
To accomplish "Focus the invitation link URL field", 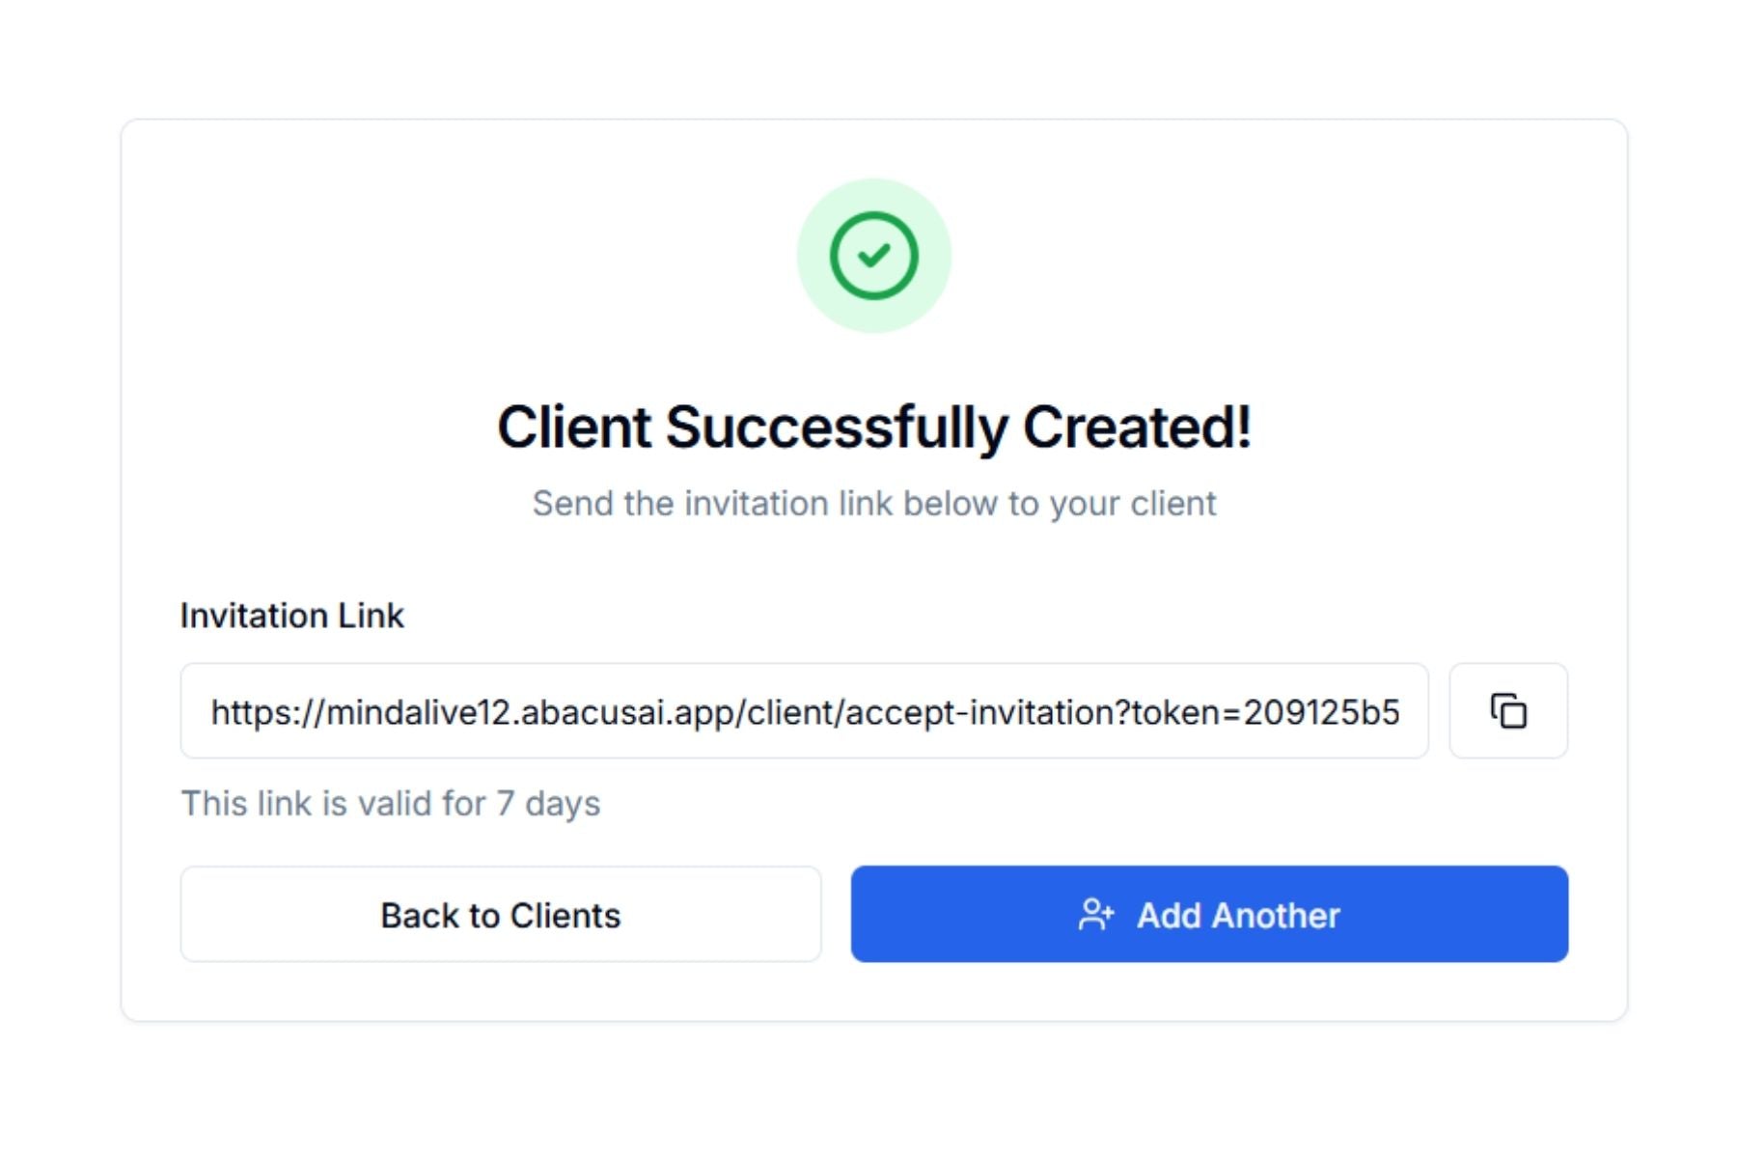I will 804,711.
